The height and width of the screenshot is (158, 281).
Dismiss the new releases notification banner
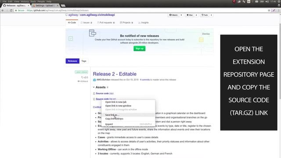pyautogui.click(x=206, y=34)
